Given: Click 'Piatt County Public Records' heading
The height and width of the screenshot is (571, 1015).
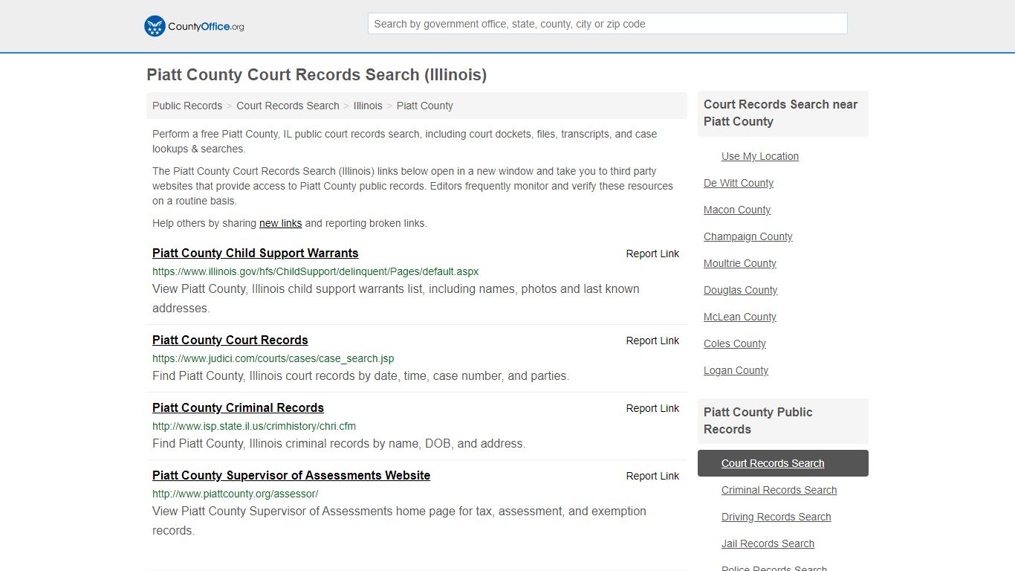Looking at the screenshot, I should [x=758, y=421].
